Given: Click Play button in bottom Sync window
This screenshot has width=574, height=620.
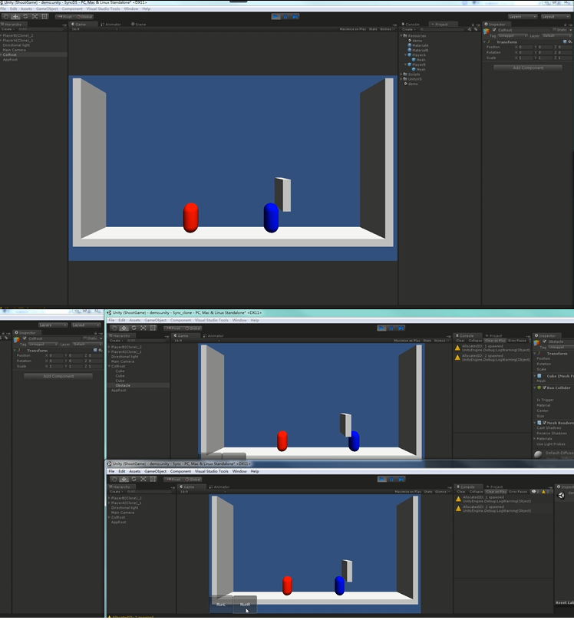Looking at the screenshot, I should tap(381, 480).
